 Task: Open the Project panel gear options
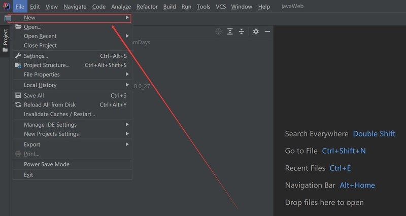point(256,31)
